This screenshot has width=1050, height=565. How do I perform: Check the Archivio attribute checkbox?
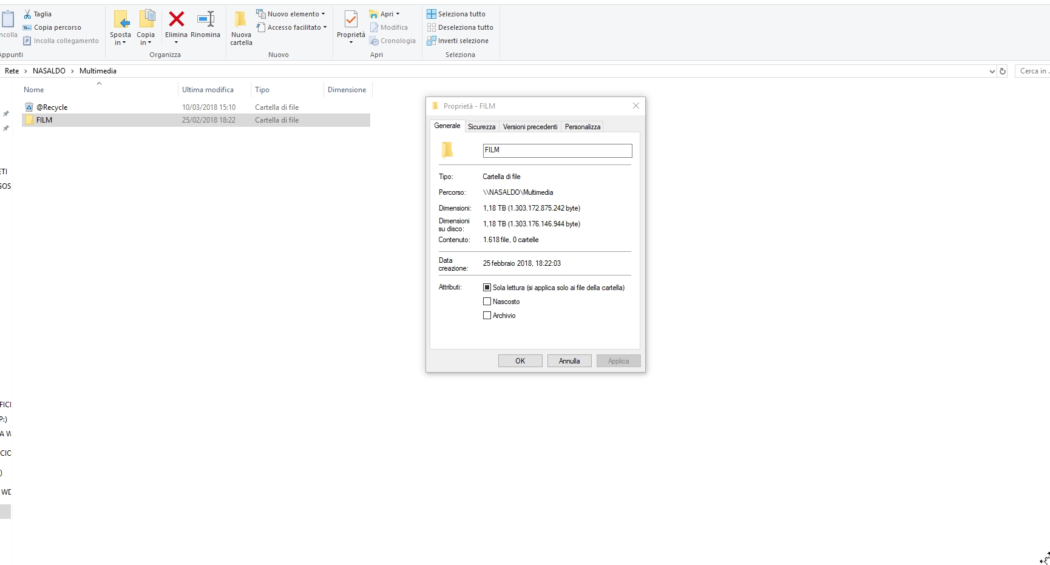487,316
